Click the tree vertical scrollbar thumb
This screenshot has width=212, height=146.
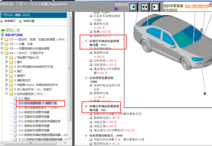pos(69,69)
